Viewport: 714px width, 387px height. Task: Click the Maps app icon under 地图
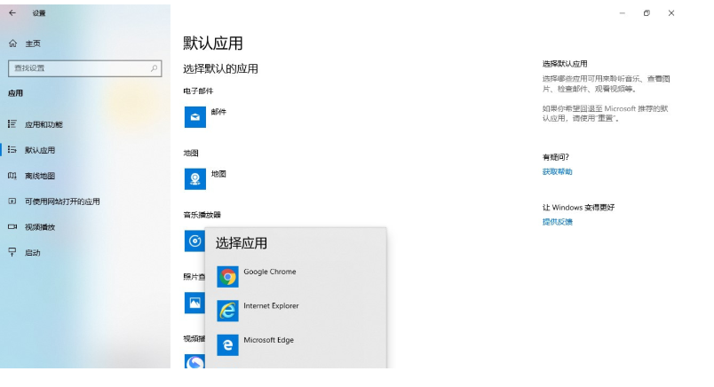tap(195, 178)
